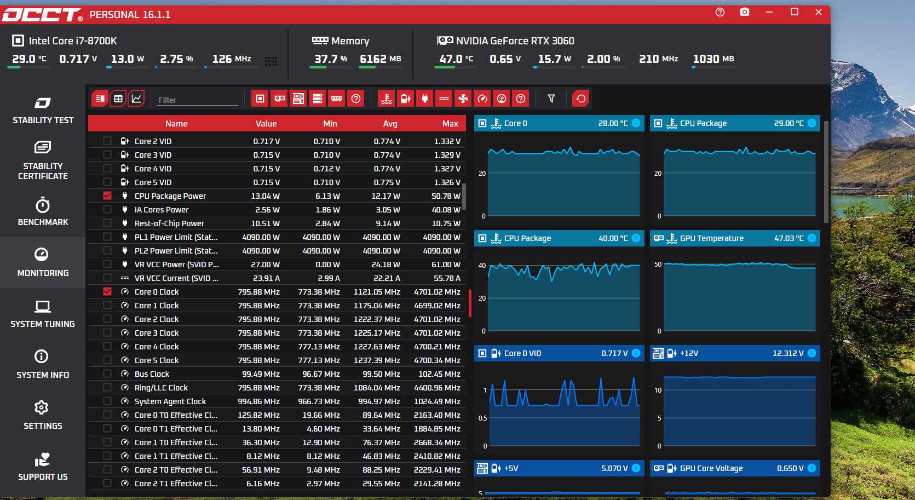Toggle the motherboard hardware filter icon
915x500 pixels.
click(298, 99)
